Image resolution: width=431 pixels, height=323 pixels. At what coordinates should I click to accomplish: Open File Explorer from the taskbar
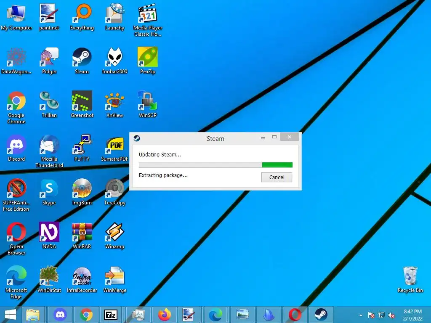(33, 315)
